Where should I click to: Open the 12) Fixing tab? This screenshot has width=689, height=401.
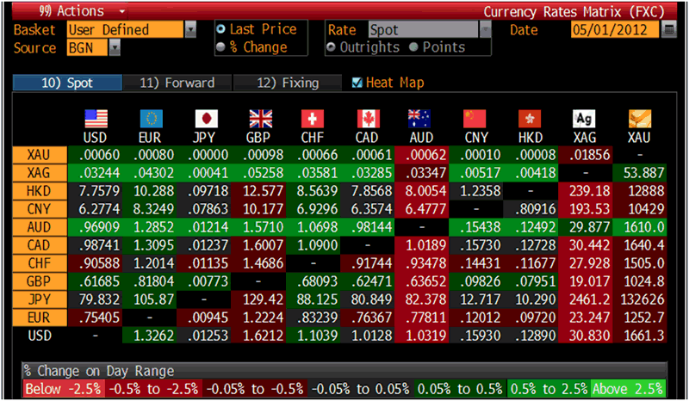(x=288, y=83)
